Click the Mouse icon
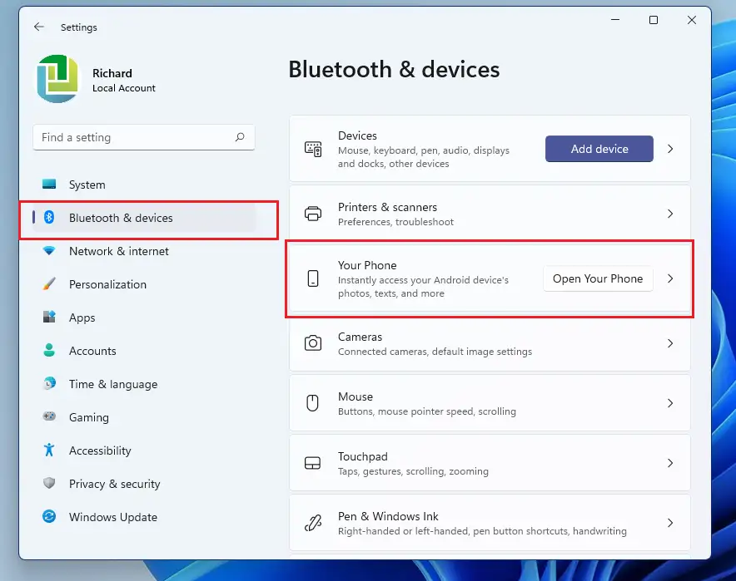 point(312,403)
